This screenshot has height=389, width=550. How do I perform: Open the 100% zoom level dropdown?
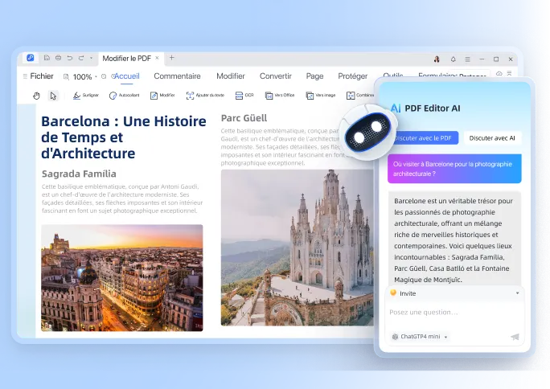click(x=85, y=76)
